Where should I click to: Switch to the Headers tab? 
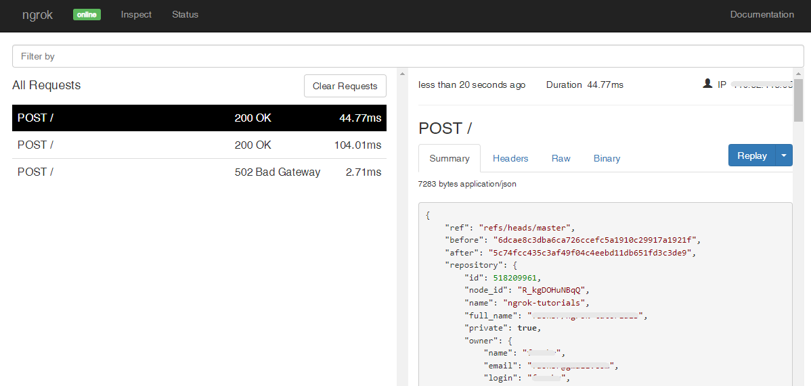pos(510,158)
